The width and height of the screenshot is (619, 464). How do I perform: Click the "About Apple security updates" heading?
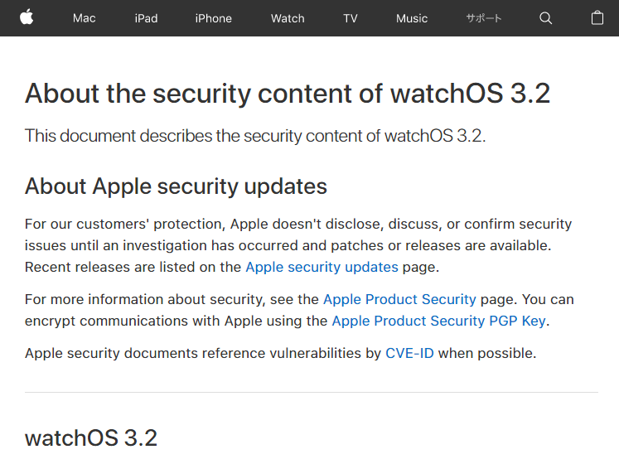pos(176,186)
